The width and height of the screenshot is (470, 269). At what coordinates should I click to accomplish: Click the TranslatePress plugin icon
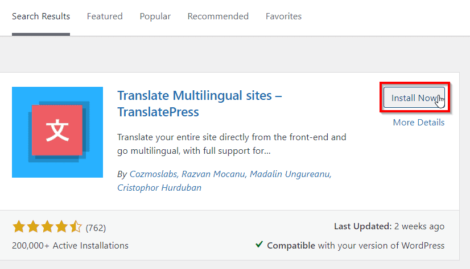57,132
